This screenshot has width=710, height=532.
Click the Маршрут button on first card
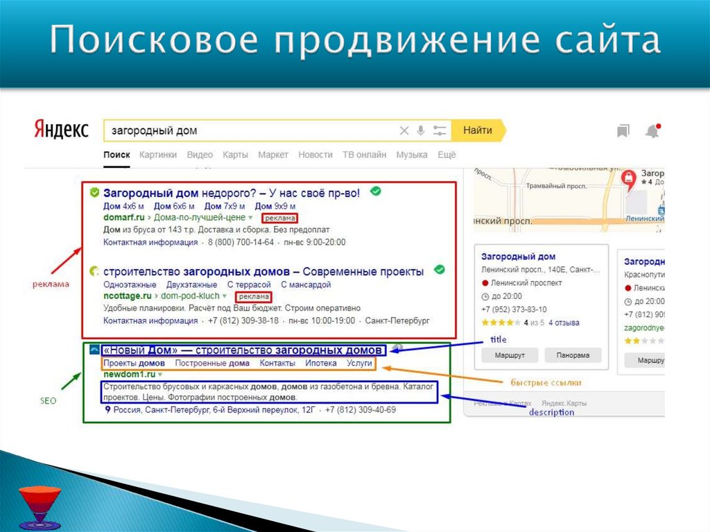coord(510,355)
